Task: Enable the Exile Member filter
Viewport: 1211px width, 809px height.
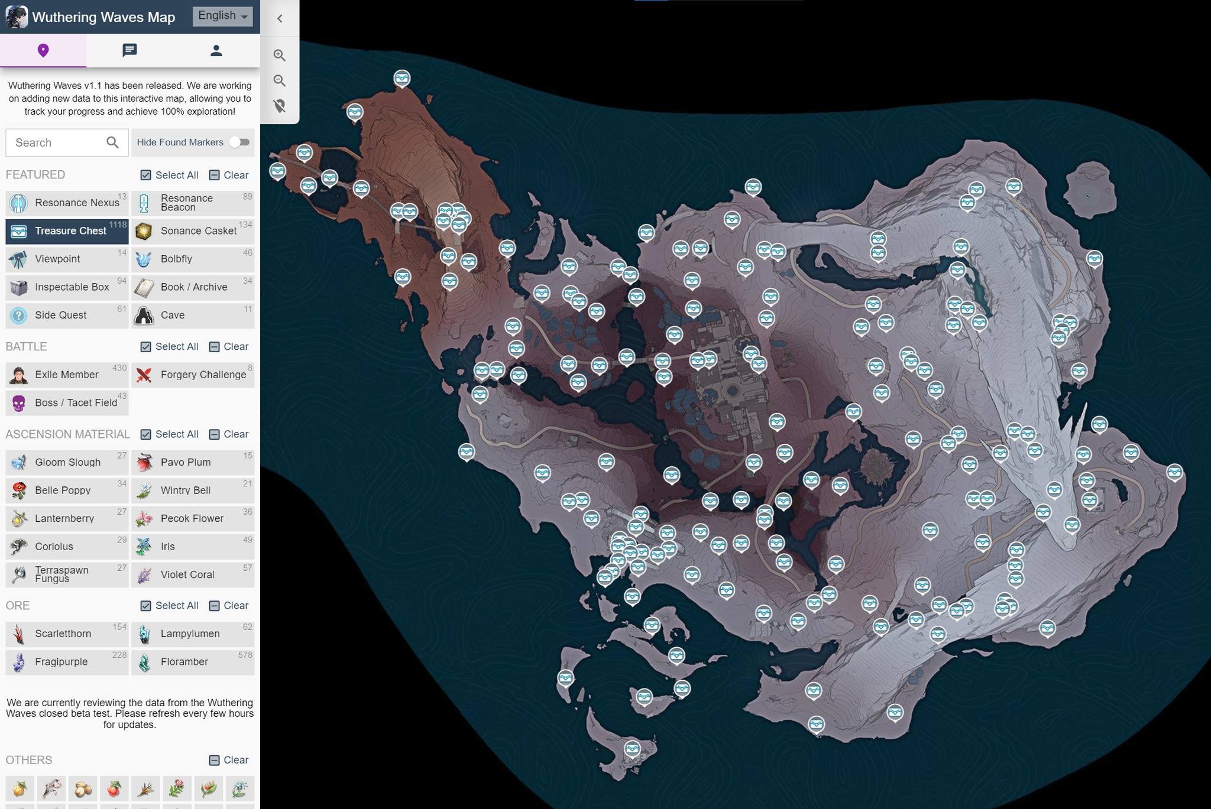Action: tap(67, 375)
